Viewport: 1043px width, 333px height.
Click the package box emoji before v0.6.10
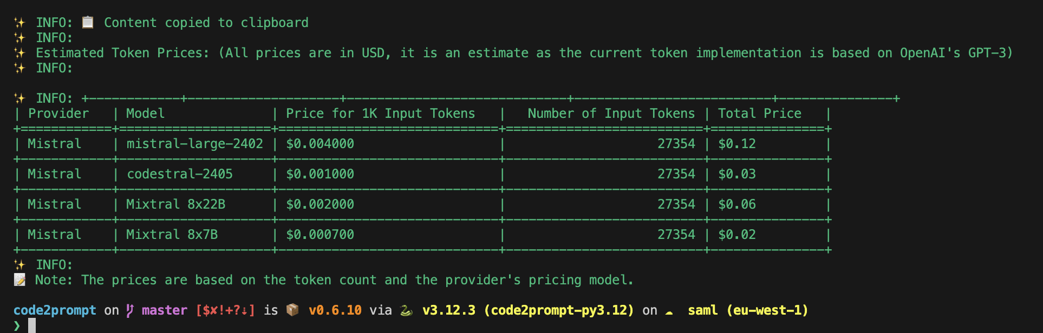point(292,310)
